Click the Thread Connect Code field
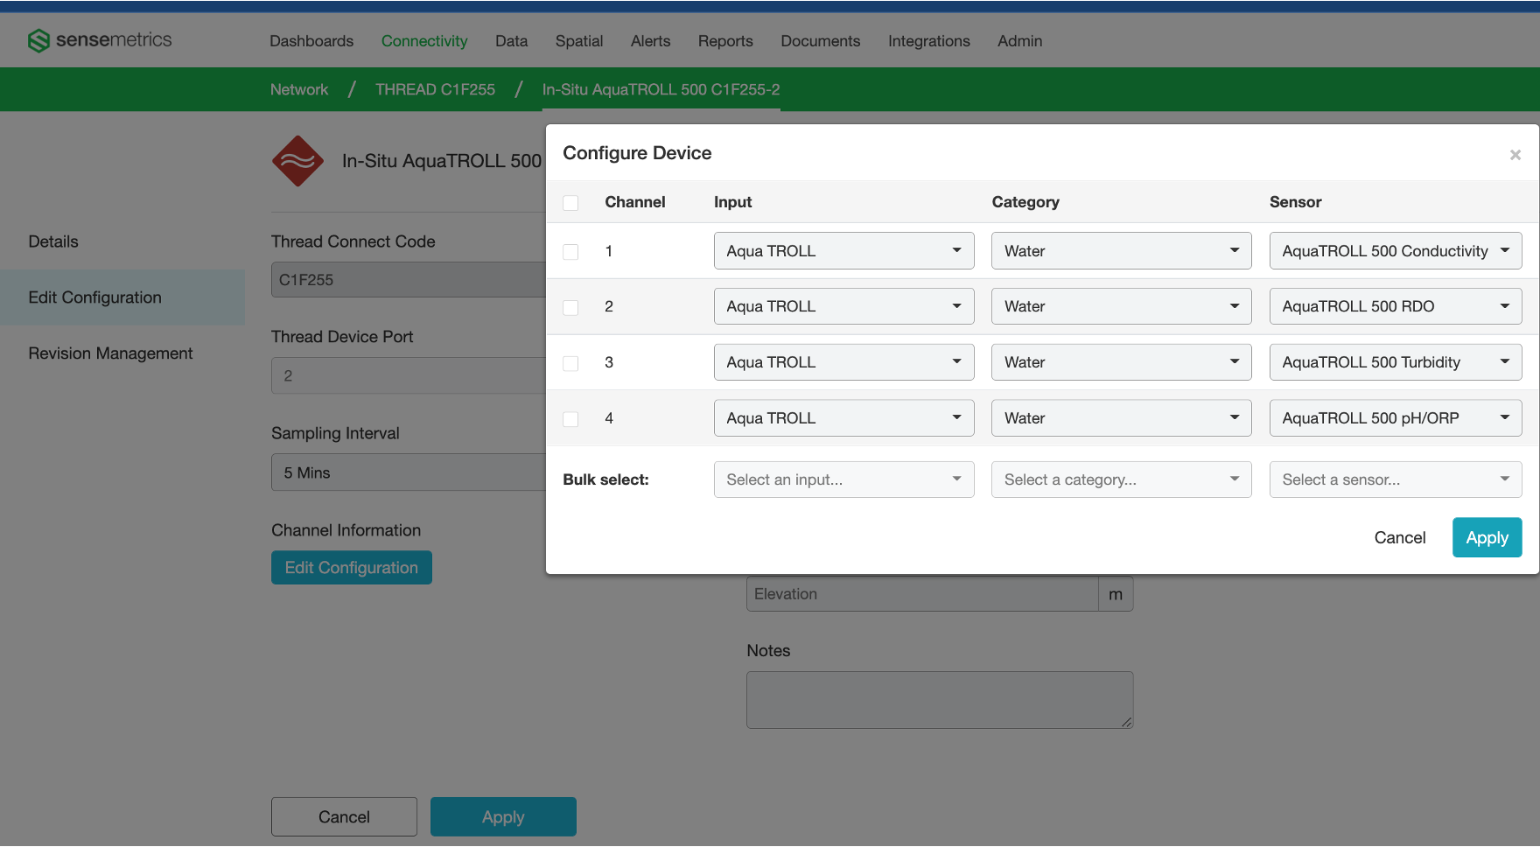 409,280
